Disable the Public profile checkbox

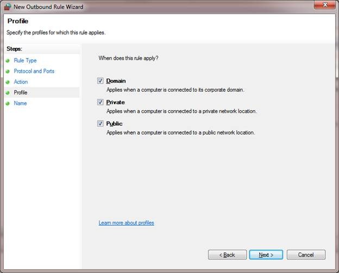coord(100,123)
